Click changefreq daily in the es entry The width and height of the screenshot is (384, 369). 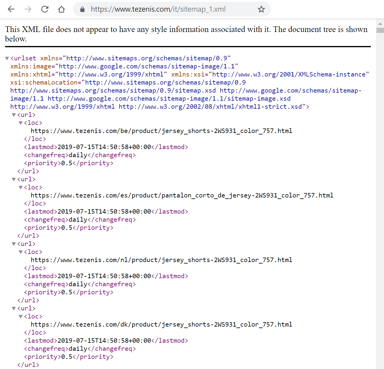pos(78,220)
